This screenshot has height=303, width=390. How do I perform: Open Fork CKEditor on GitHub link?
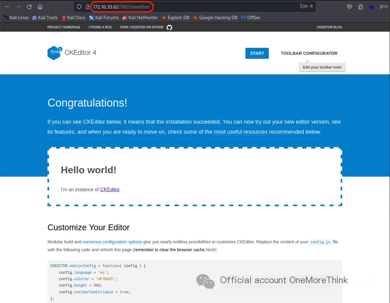pyautogui.click(x=142, y=27)
